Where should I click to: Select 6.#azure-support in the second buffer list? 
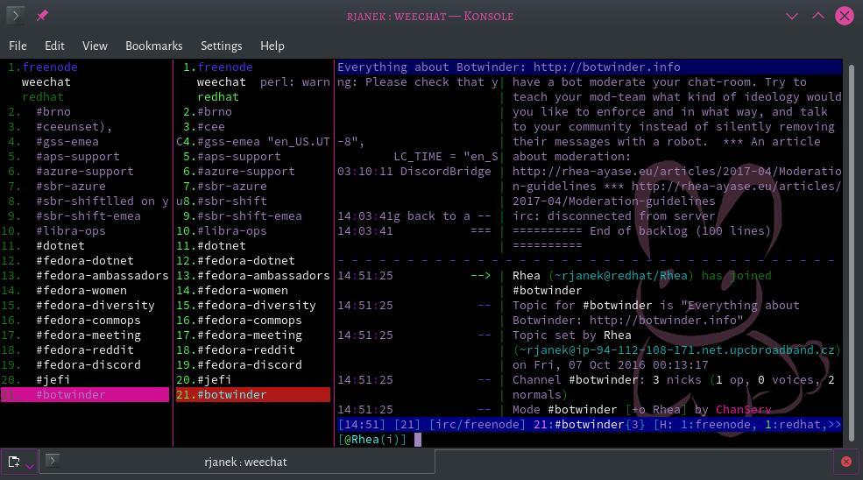239,171
